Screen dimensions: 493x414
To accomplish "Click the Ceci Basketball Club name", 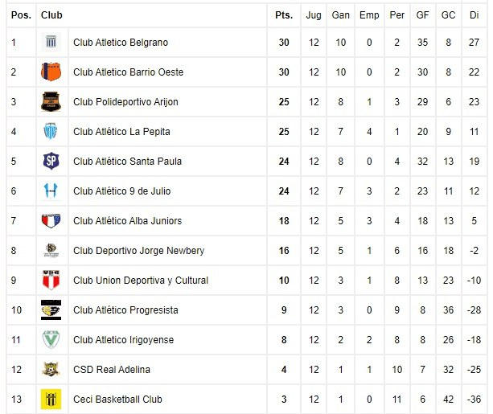I will pos(117,400).
